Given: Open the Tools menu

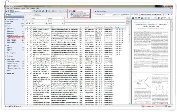Looking at the screenshot, I should (28, 8).
